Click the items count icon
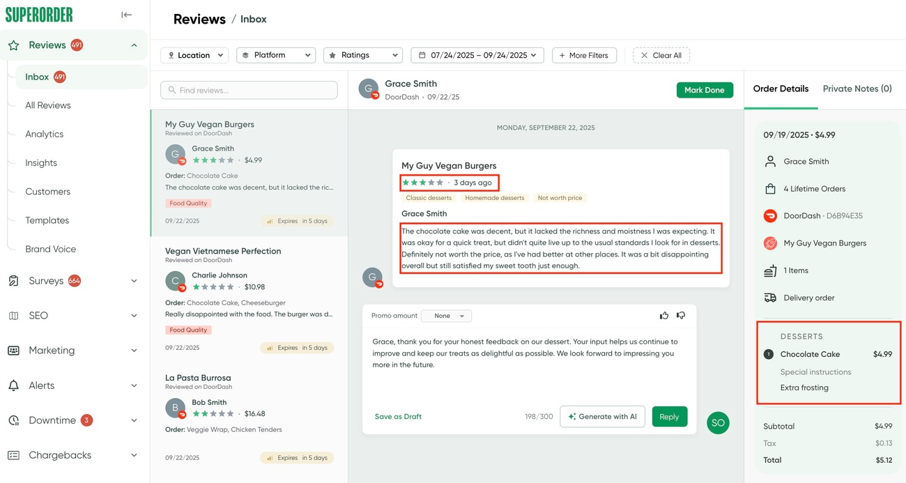This screenshot has height=483, width=906. (x=770, y=270)
